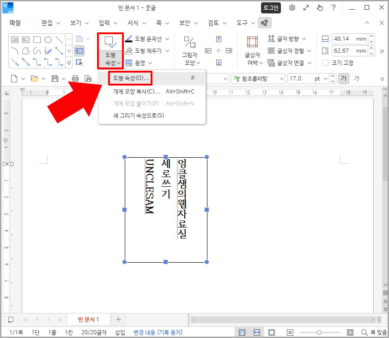
Task: Move shadow right arrow icon
Action: coord(229,51)
